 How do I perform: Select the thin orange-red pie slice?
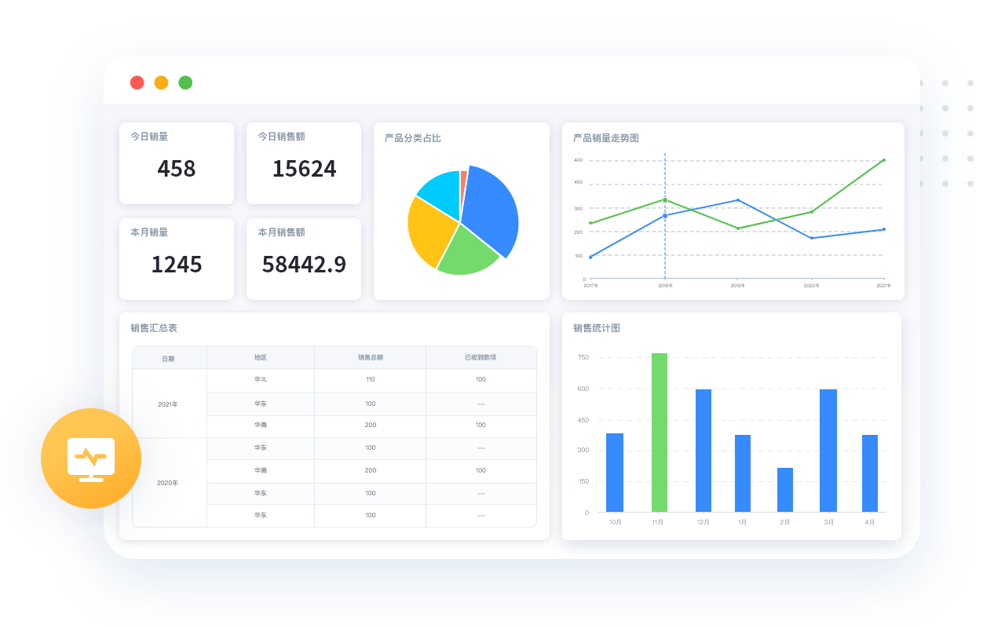pos(463,184)
